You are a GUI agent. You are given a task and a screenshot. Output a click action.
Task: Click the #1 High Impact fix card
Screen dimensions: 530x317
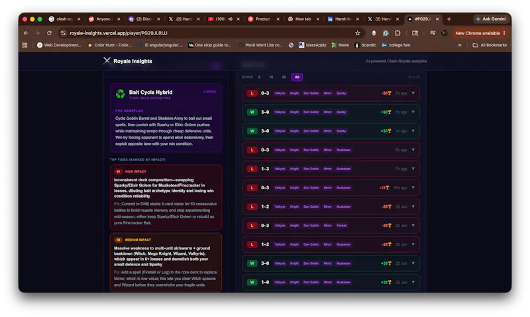click(166, 197)
